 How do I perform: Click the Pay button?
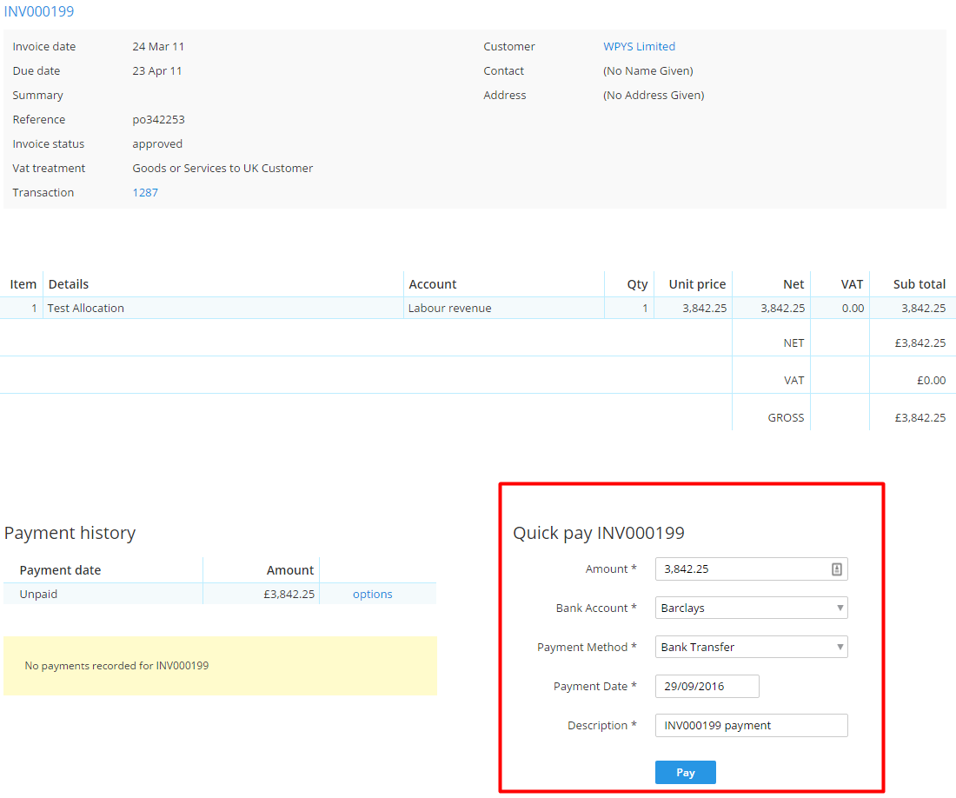pos(686,773)
